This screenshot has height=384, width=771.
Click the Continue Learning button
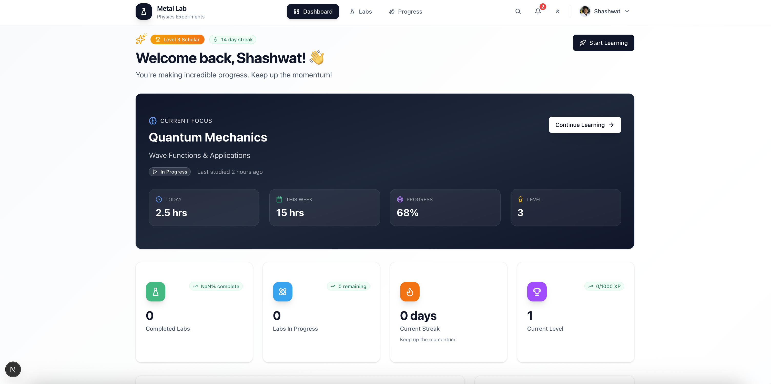[x=585, y=125]
